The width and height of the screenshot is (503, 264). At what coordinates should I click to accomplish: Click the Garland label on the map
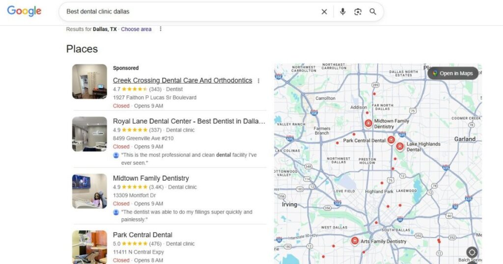pyautogui.click(x=465, y=139)
